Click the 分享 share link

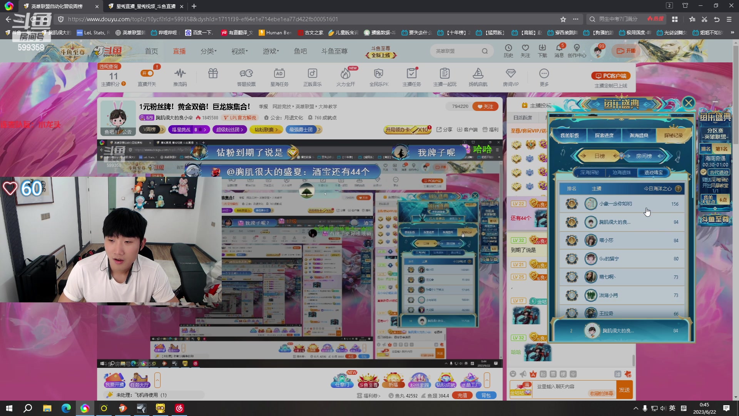[x=444, y=130]
